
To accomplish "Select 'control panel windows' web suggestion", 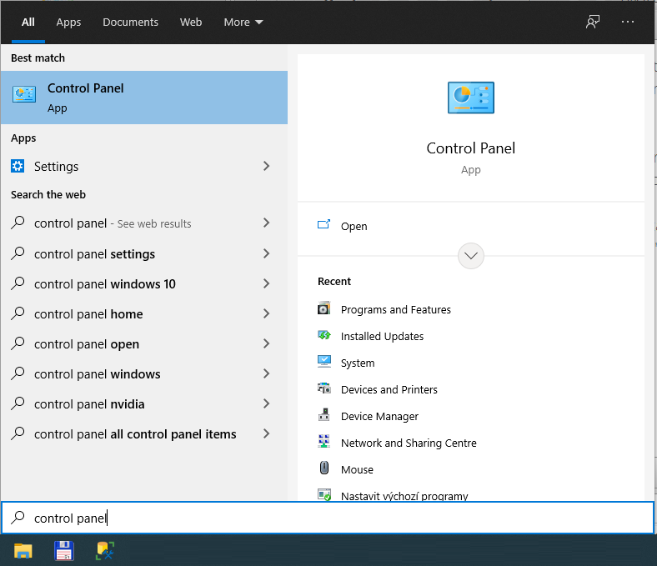I will [x=144, y=373].
